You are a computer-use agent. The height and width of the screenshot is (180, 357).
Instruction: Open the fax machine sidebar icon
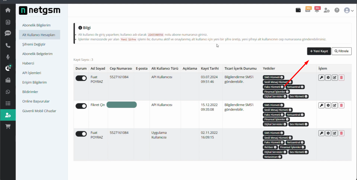tap(8, 80)
